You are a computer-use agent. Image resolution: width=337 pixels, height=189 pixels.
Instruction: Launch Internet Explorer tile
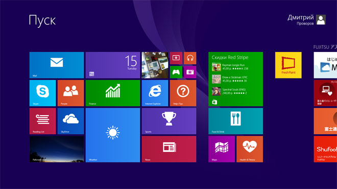coord(155,93)
